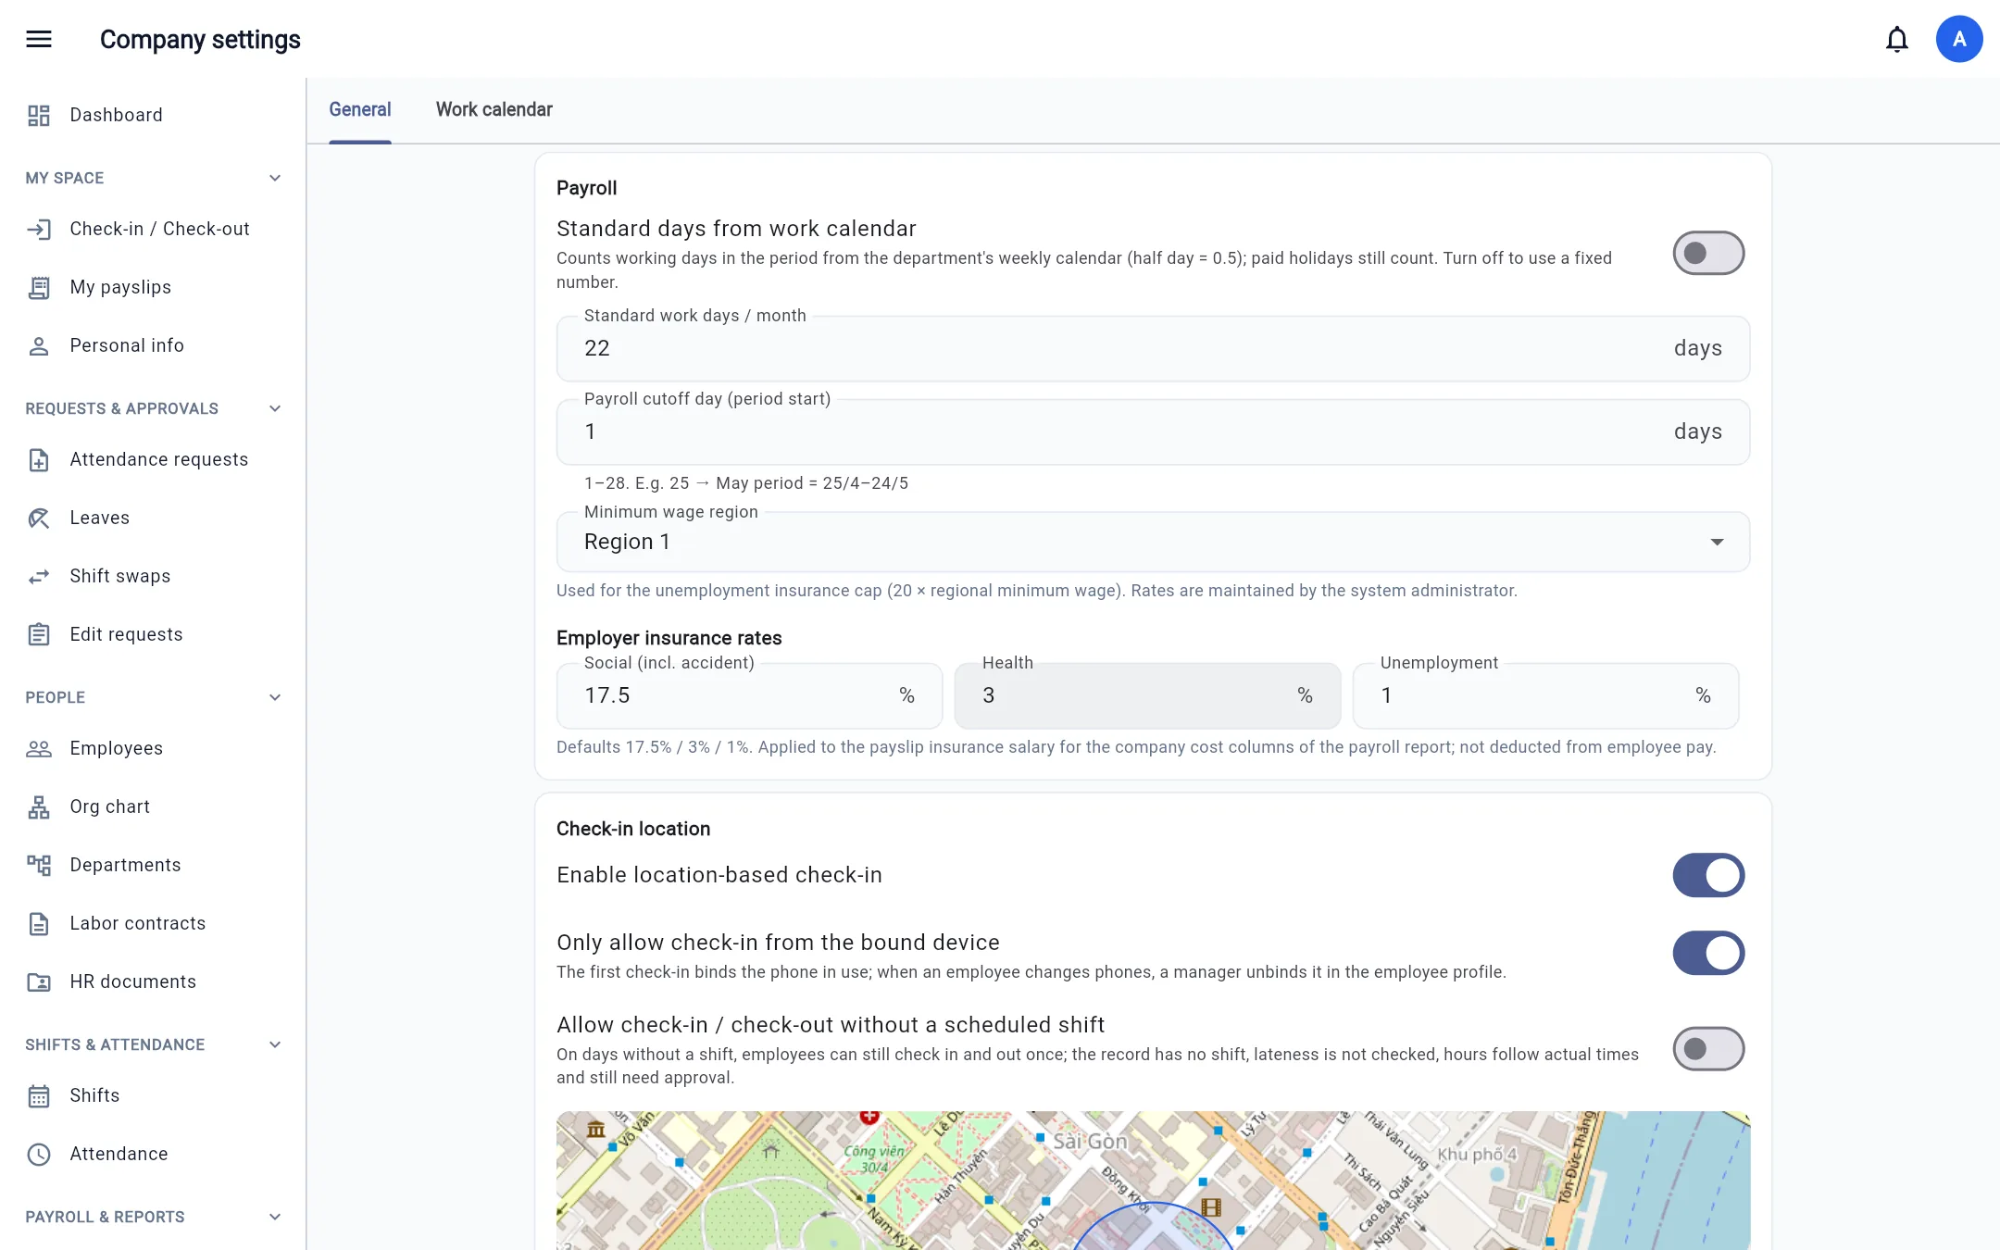
Task: Click the Leaves umbrella icon
Action: 39,518
